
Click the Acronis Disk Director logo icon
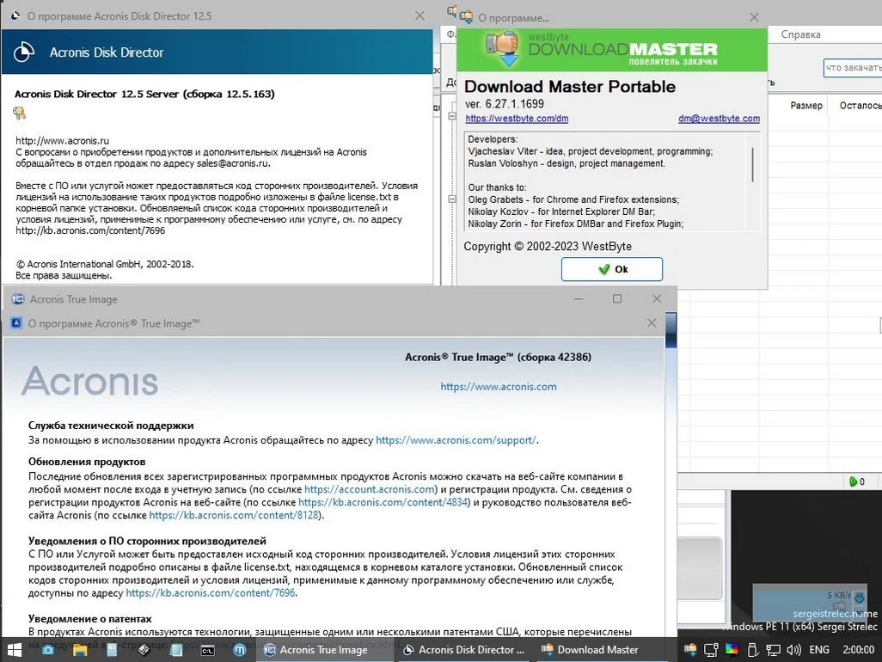pyautogui.click(x=23, y=52)
